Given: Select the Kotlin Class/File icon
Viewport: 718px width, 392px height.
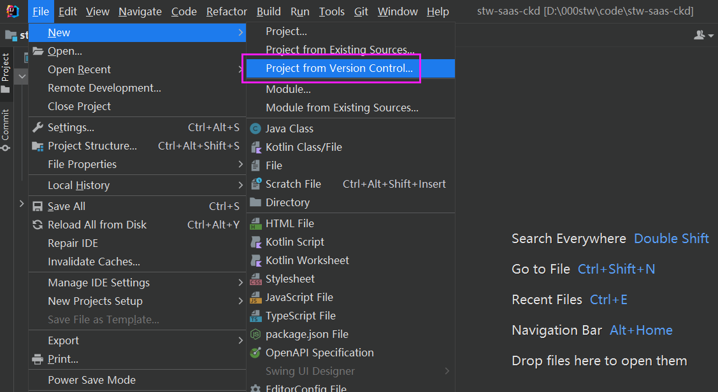Looking at the screenshot, I should coord(255,147).
